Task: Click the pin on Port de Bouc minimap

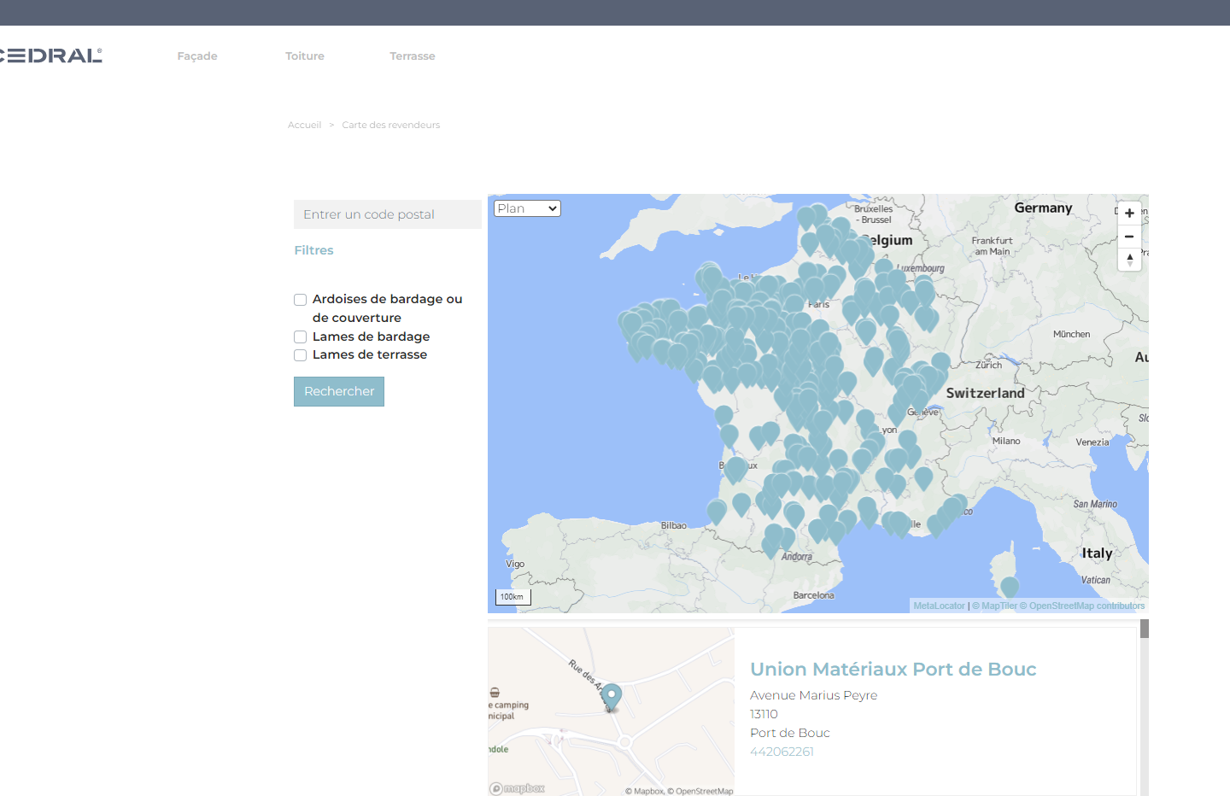Action: 612,696
